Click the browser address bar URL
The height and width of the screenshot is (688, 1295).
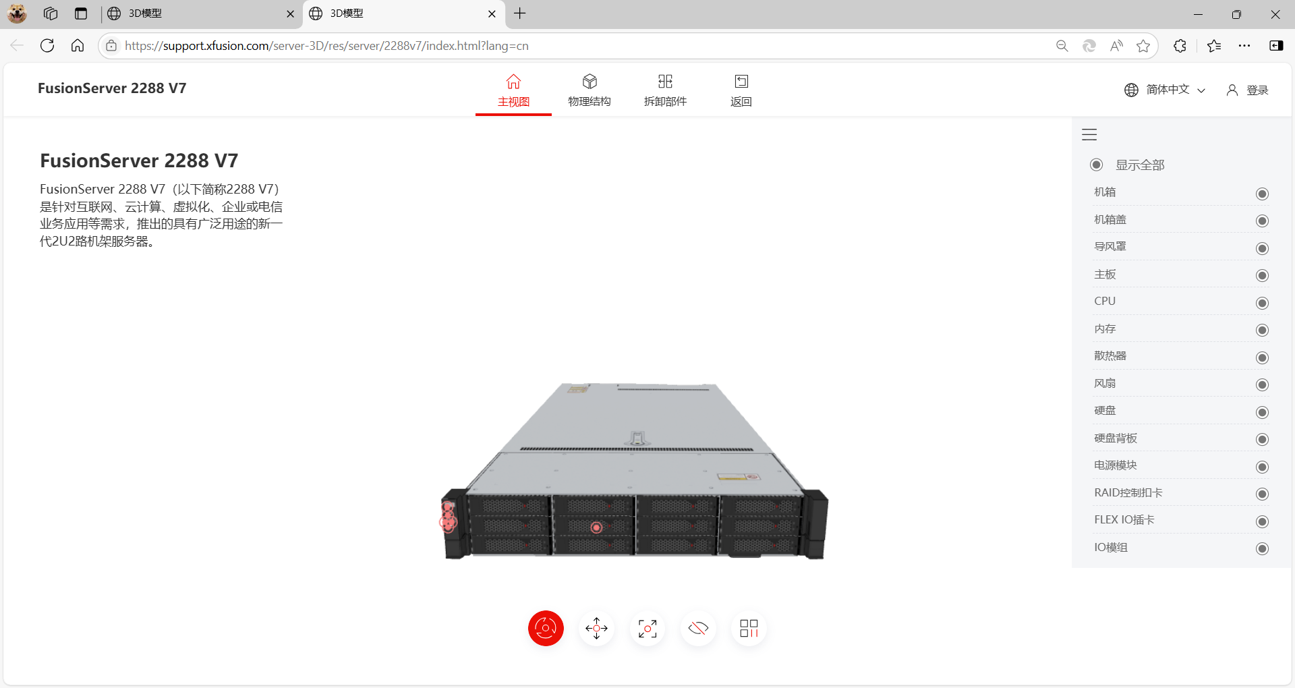click(x=326, y=46)
